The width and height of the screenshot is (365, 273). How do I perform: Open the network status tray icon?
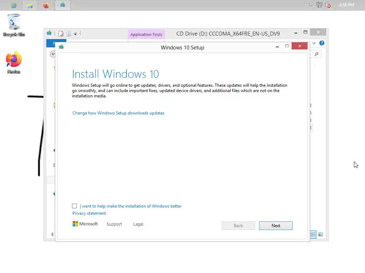(319, 5)
